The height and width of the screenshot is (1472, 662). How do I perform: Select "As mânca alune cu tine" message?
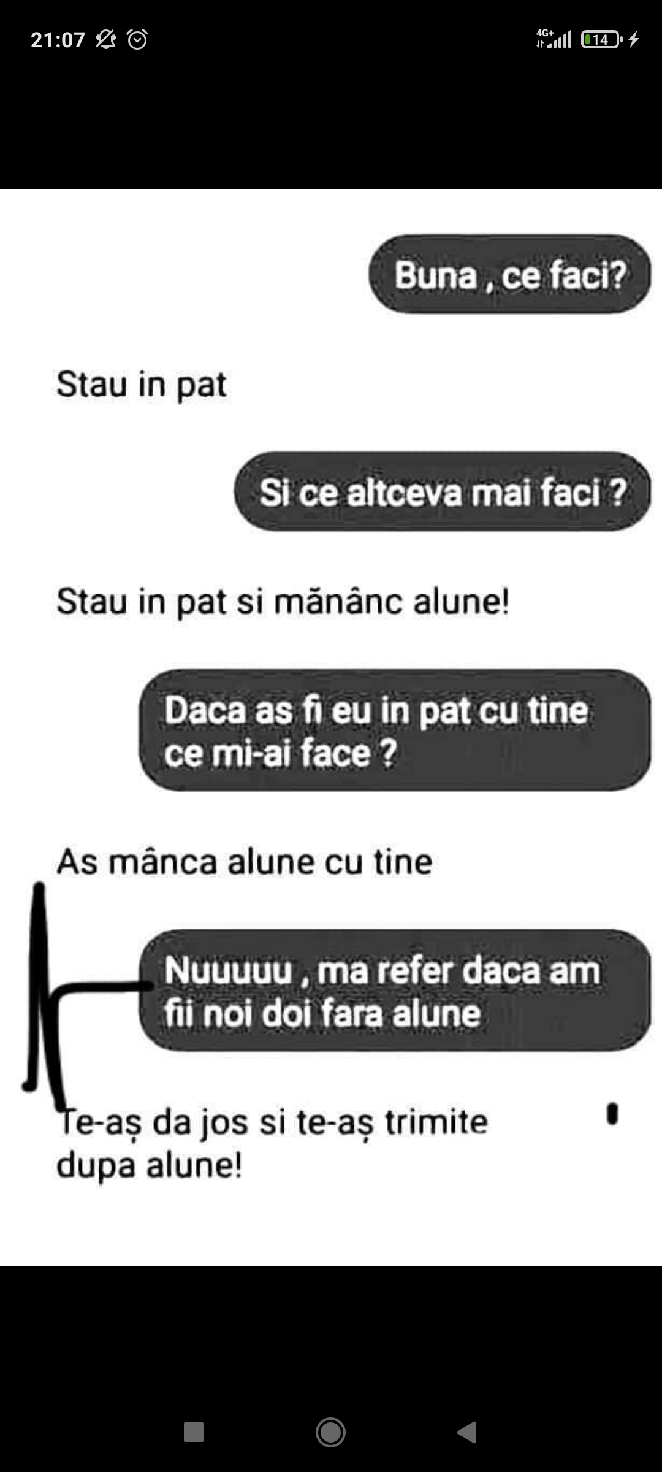tap(245, 862)
